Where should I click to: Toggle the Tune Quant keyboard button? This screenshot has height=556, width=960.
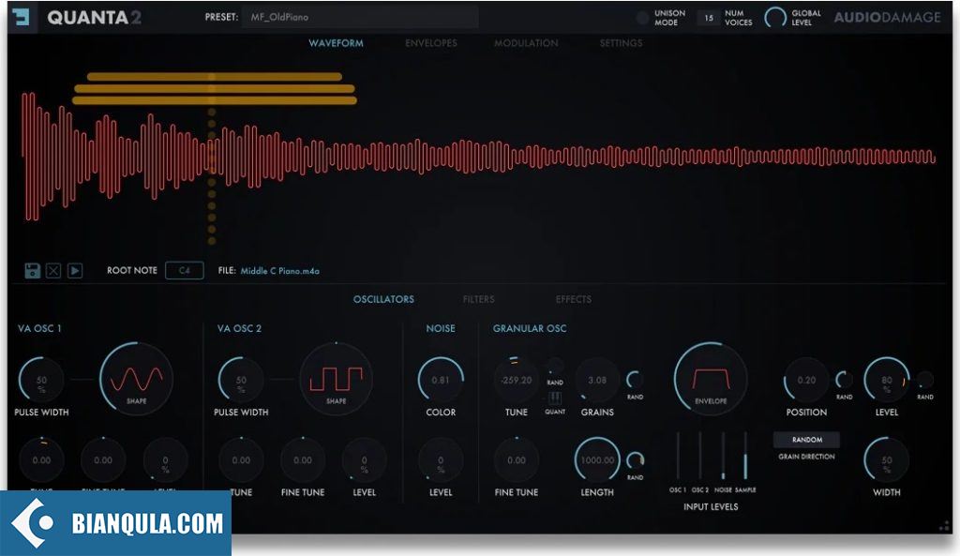click(555, 398)
